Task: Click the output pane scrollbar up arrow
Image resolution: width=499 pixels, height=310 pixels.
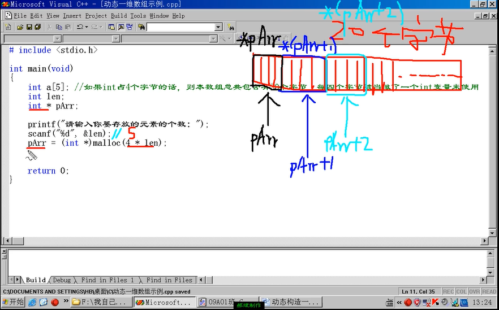Action: [491, 254]
